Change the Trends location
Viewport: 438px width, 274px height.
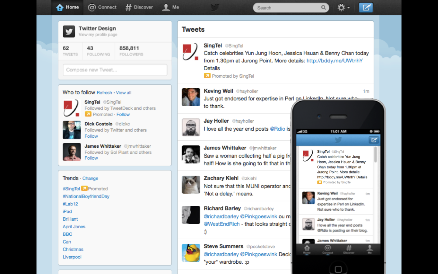[x=90, y=178]
